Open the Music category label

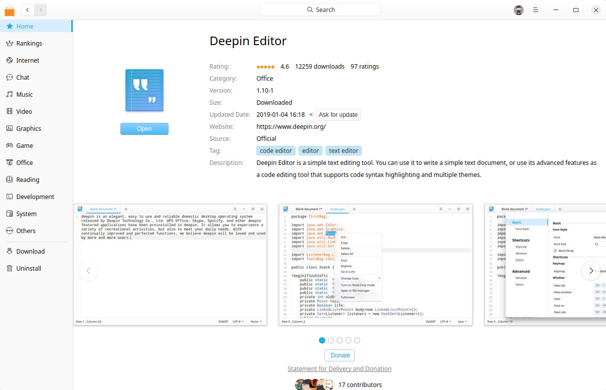coord(25,94)
